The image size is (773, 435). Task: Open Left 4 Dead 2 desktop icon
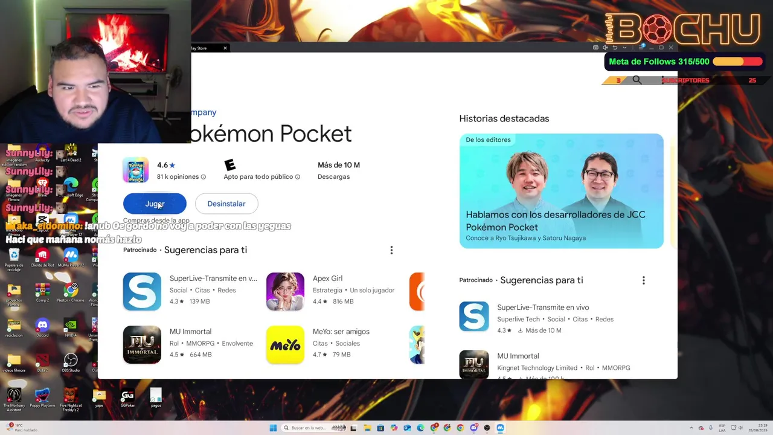pyautogui.click(x=71, y=153)
